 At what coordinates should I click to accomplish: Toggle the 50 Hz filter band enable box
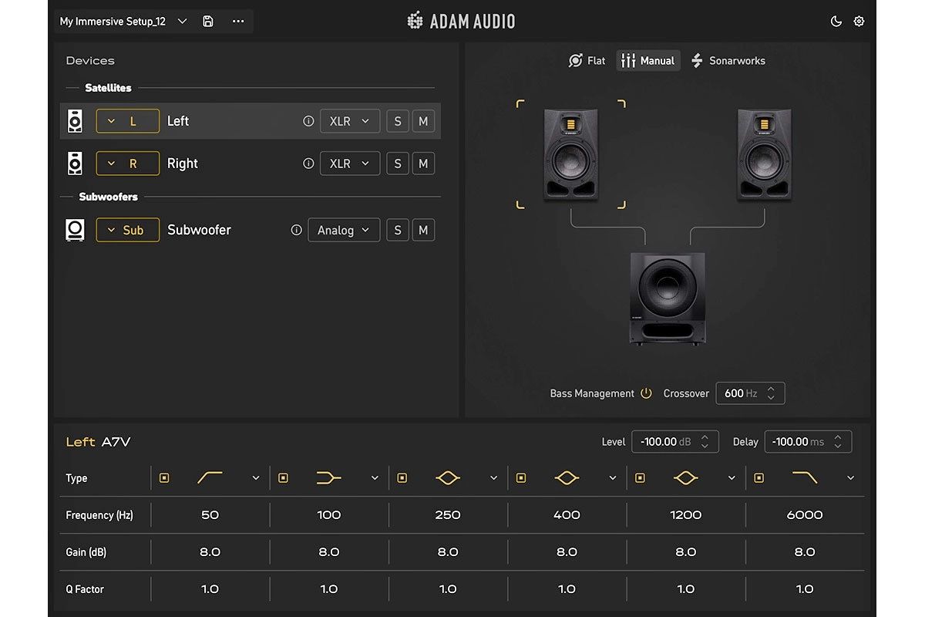[x=164, y=478]
